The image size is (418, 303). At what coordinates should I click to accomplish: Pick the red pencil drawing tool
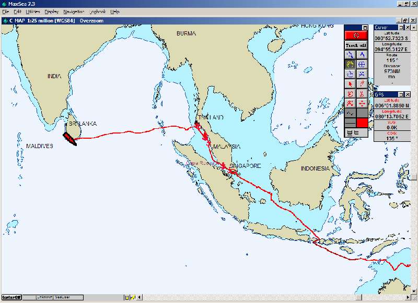click(362, 83)
